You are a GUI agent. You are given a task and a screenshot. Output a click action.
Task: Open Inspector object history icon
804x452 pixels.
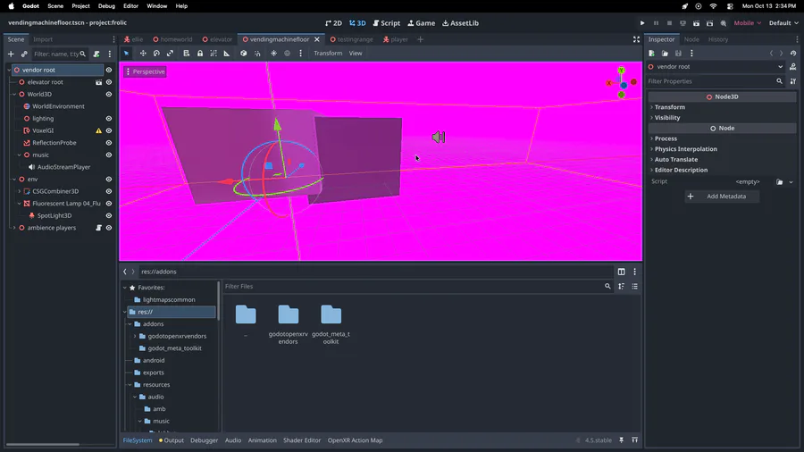[x=793, y=54]
